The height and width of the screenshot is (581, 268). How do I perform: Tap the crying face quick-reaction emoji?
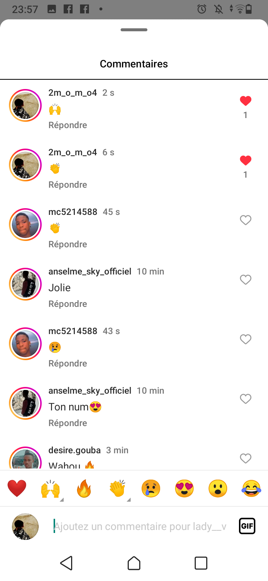[x=151, y=488]
